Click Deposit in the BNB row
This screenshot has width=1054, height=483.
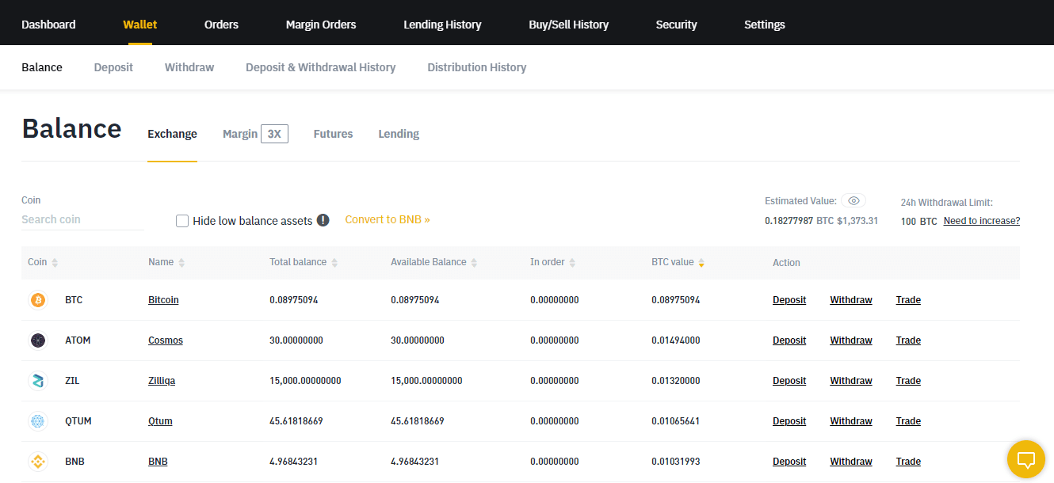789,462
